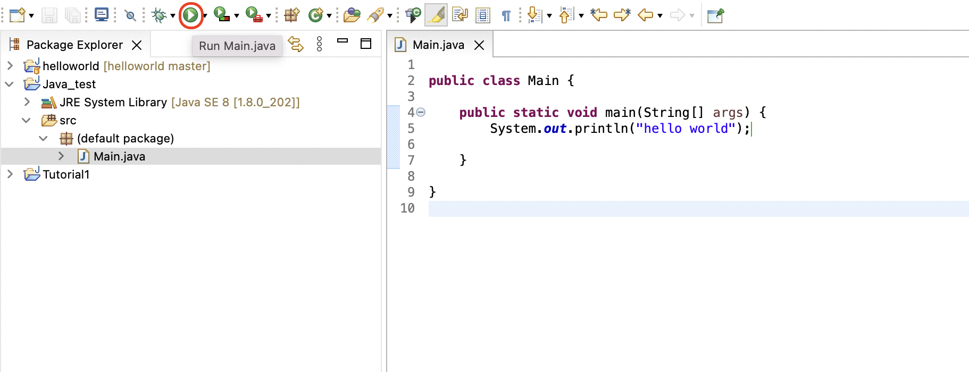The width and height of the screenshot is (969, 372).
Task: Click 'public class Main' on line 2
Action: tap(494, 81)
